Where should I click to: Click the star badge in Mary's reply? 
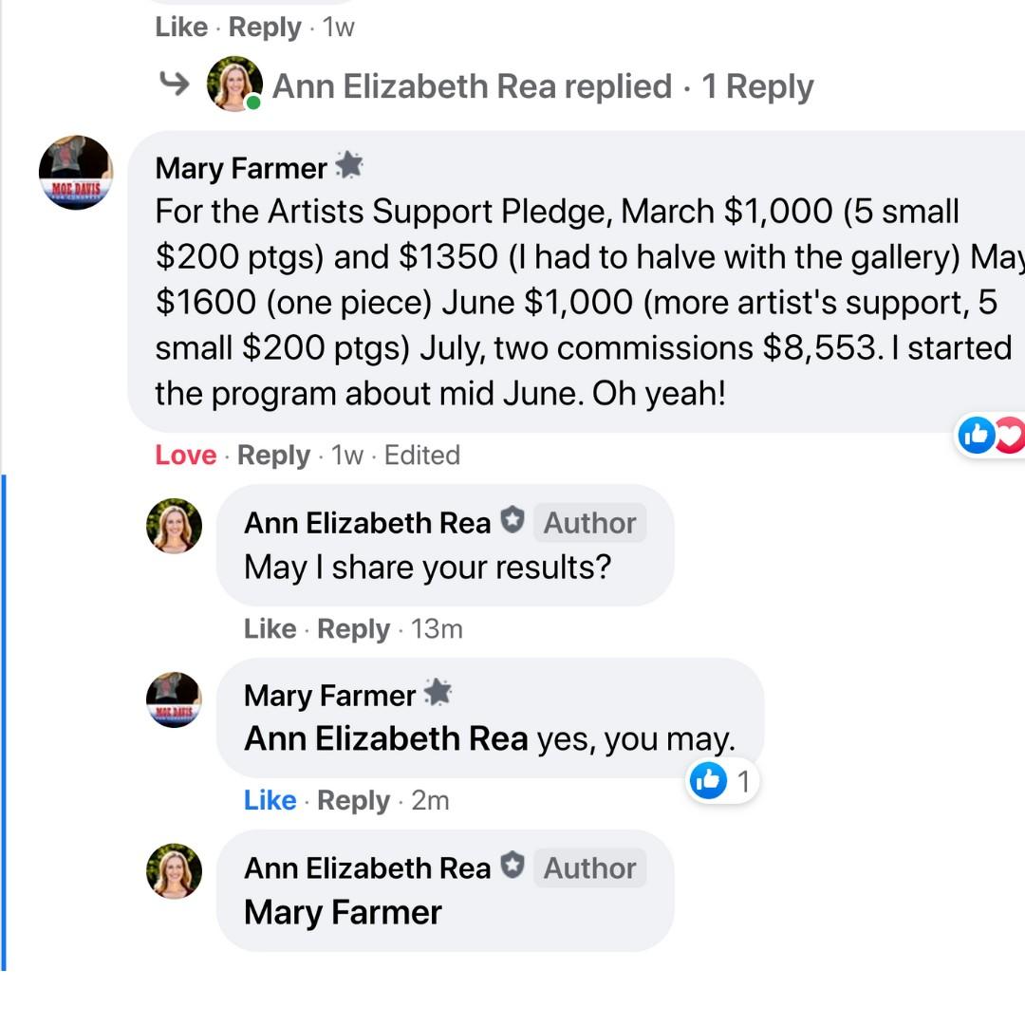pyautogui.click(x=438, y=693)
